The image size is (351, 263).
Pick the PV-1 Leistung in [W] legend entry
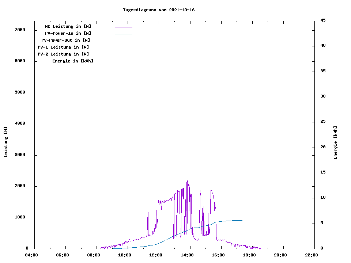pos(63,47)
